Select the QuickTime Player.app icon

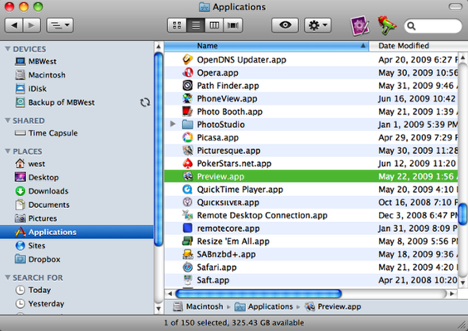[187, 190]
